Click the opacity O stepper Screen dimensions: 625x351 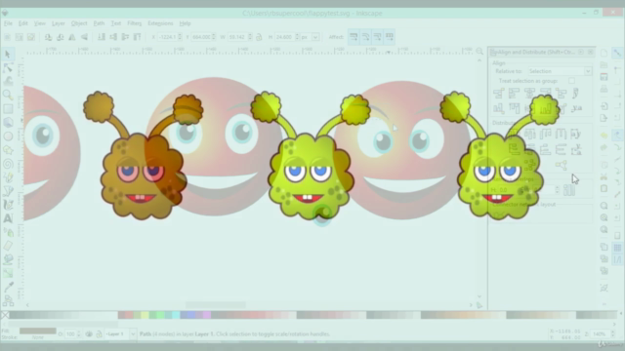point(78,333)
